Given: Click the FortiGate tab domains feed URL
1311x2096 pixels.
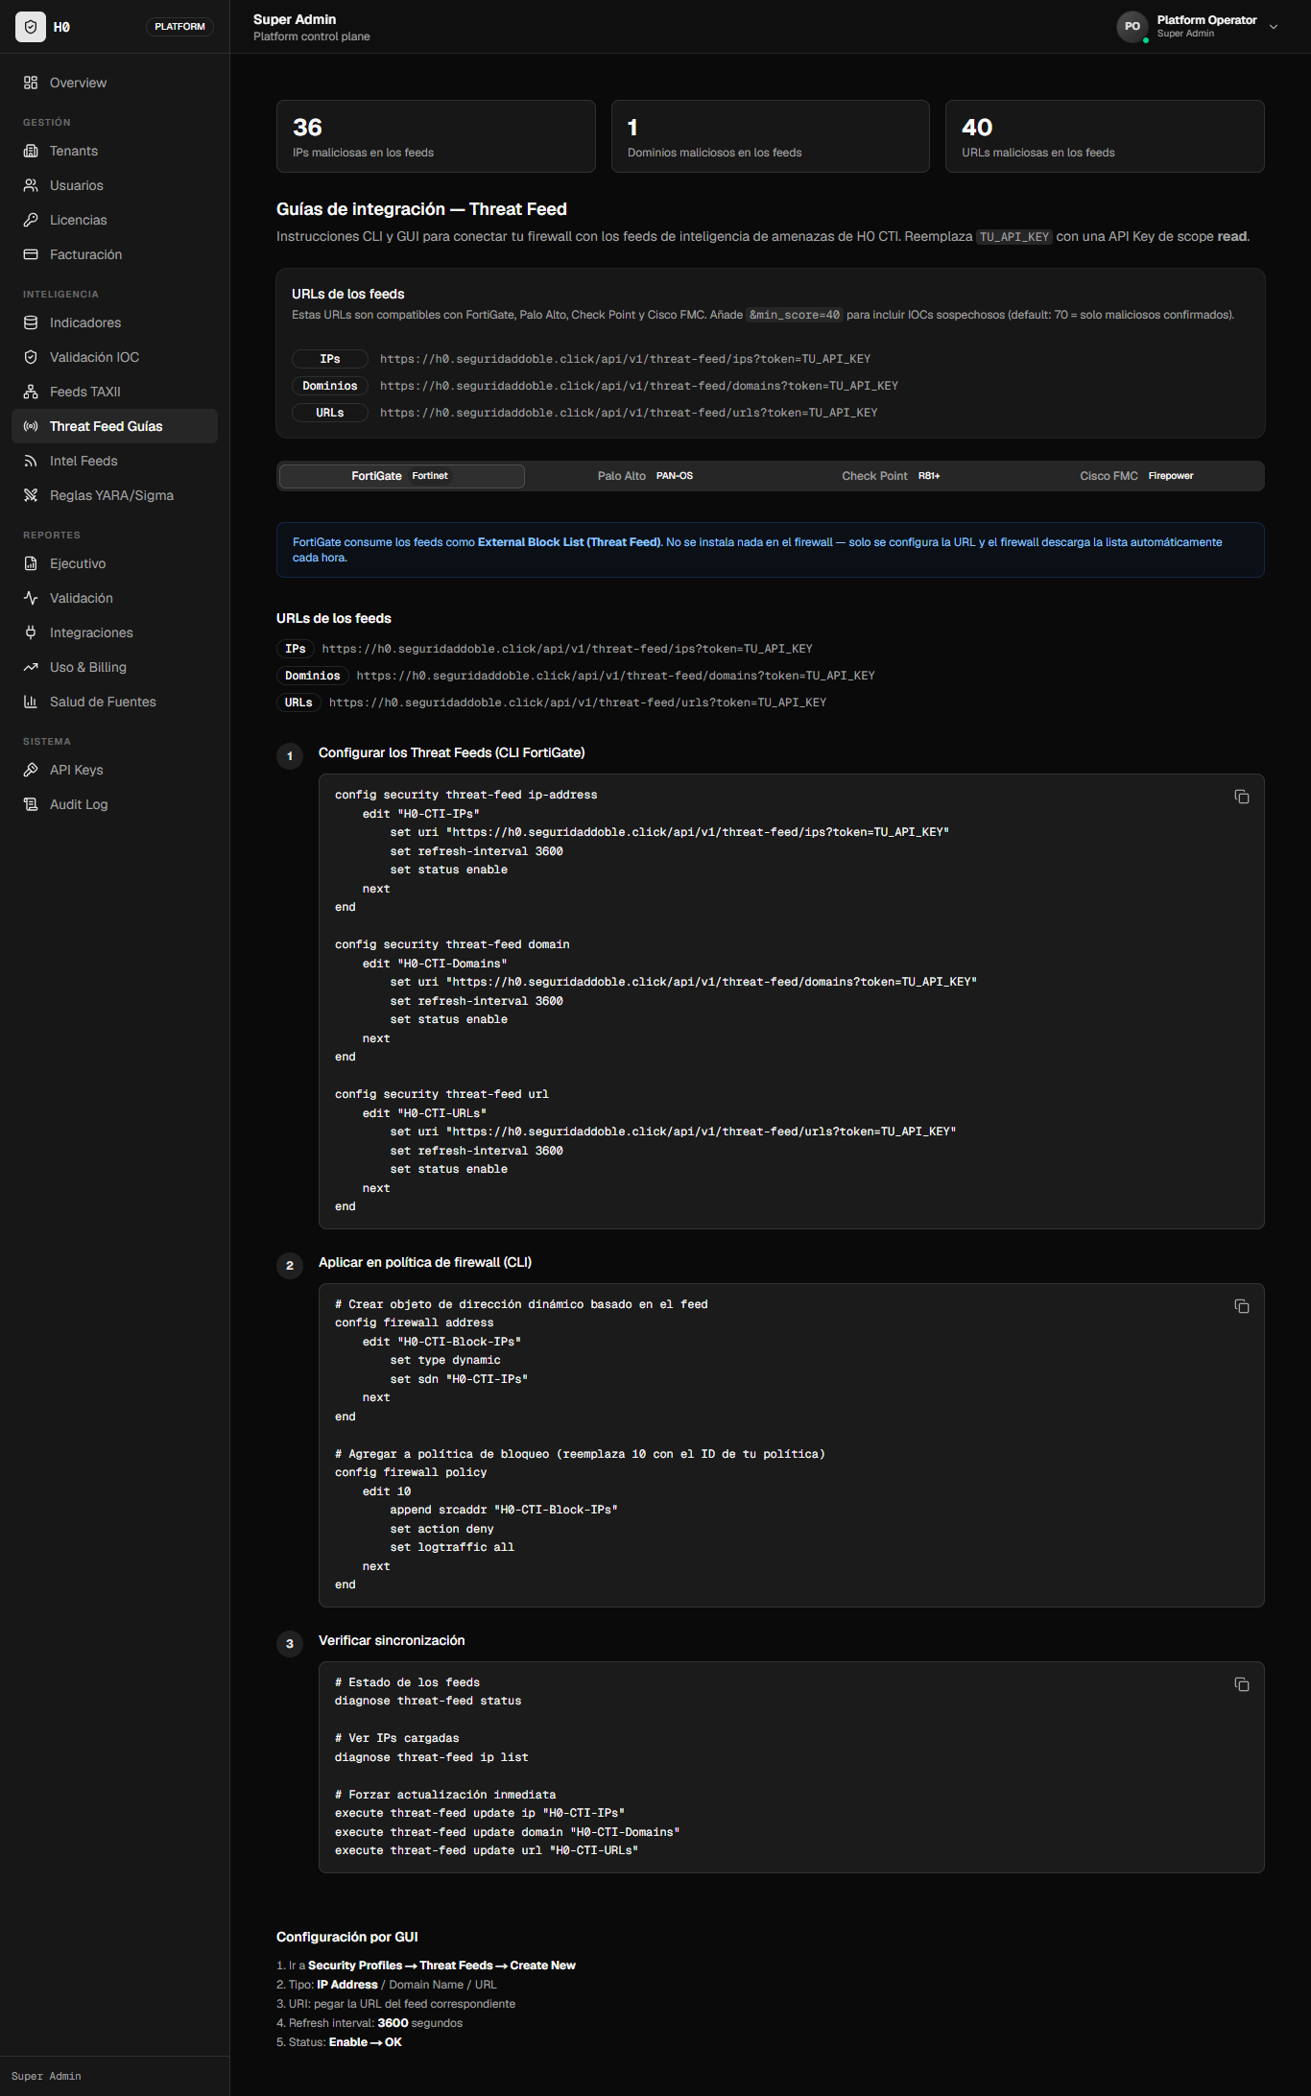Looking at the screenshot, I should (615, 676).
